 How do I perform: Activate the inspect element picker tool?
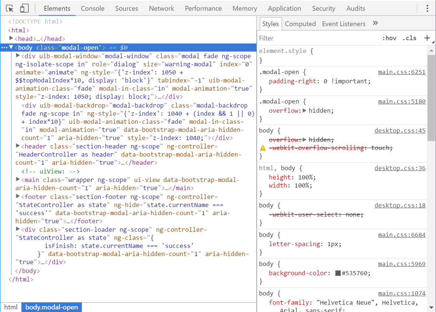pos(10,8)
